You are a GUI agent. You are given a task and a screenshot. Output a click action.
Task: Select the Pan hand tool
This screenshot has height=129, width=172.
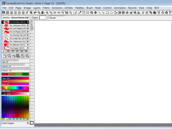click(x=162, y=12)
